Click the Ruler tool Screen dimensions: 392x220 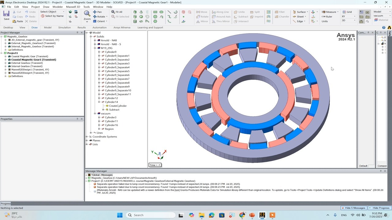(x=327, y=16)
